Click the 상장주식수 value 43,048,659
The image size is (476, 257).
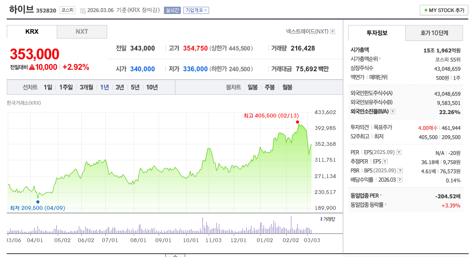(447, 69)
